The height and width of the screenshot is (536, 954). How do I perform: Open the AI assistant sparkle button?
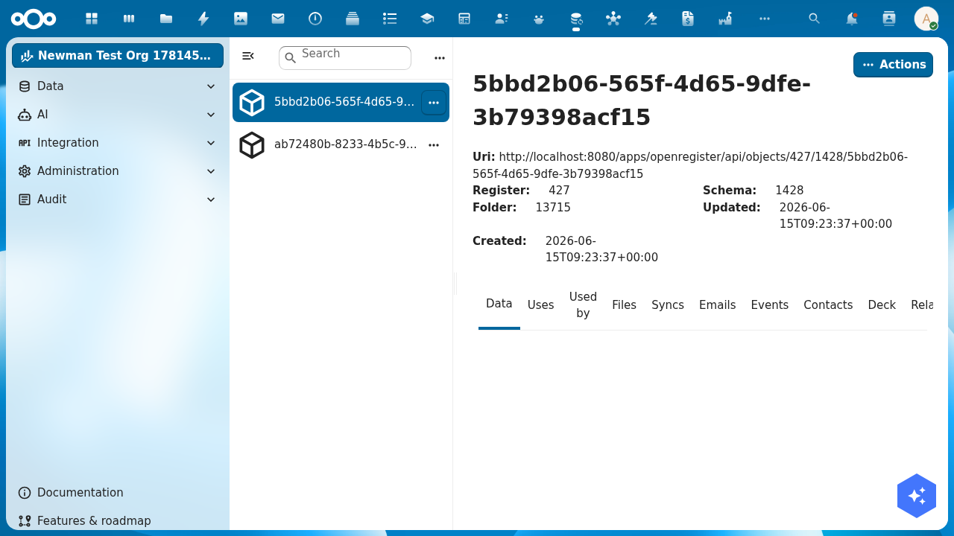click(917, 496)
